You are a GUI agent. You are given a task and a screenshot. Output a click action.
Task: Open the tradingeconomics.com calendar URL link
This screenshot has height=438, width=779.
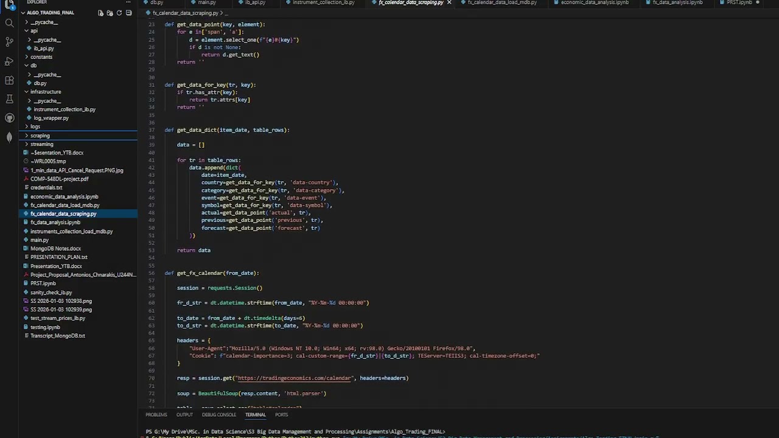tap(295, 378)
